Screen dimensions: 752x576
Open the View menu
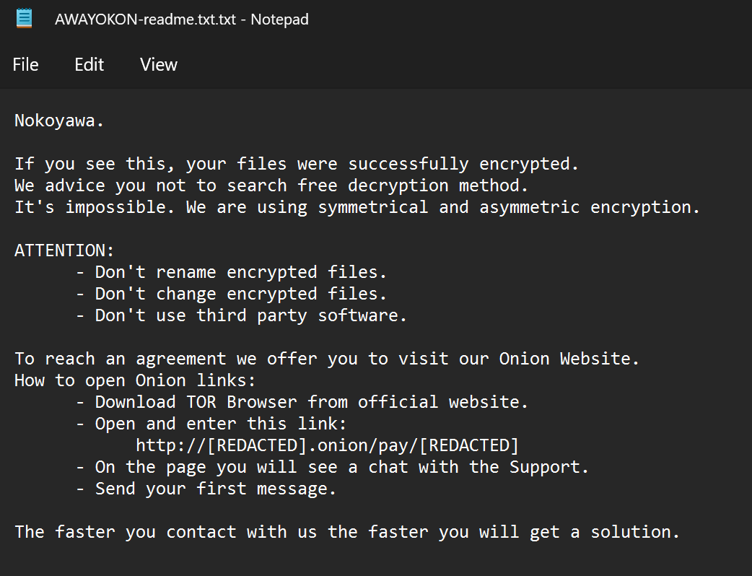coord(159,65)
